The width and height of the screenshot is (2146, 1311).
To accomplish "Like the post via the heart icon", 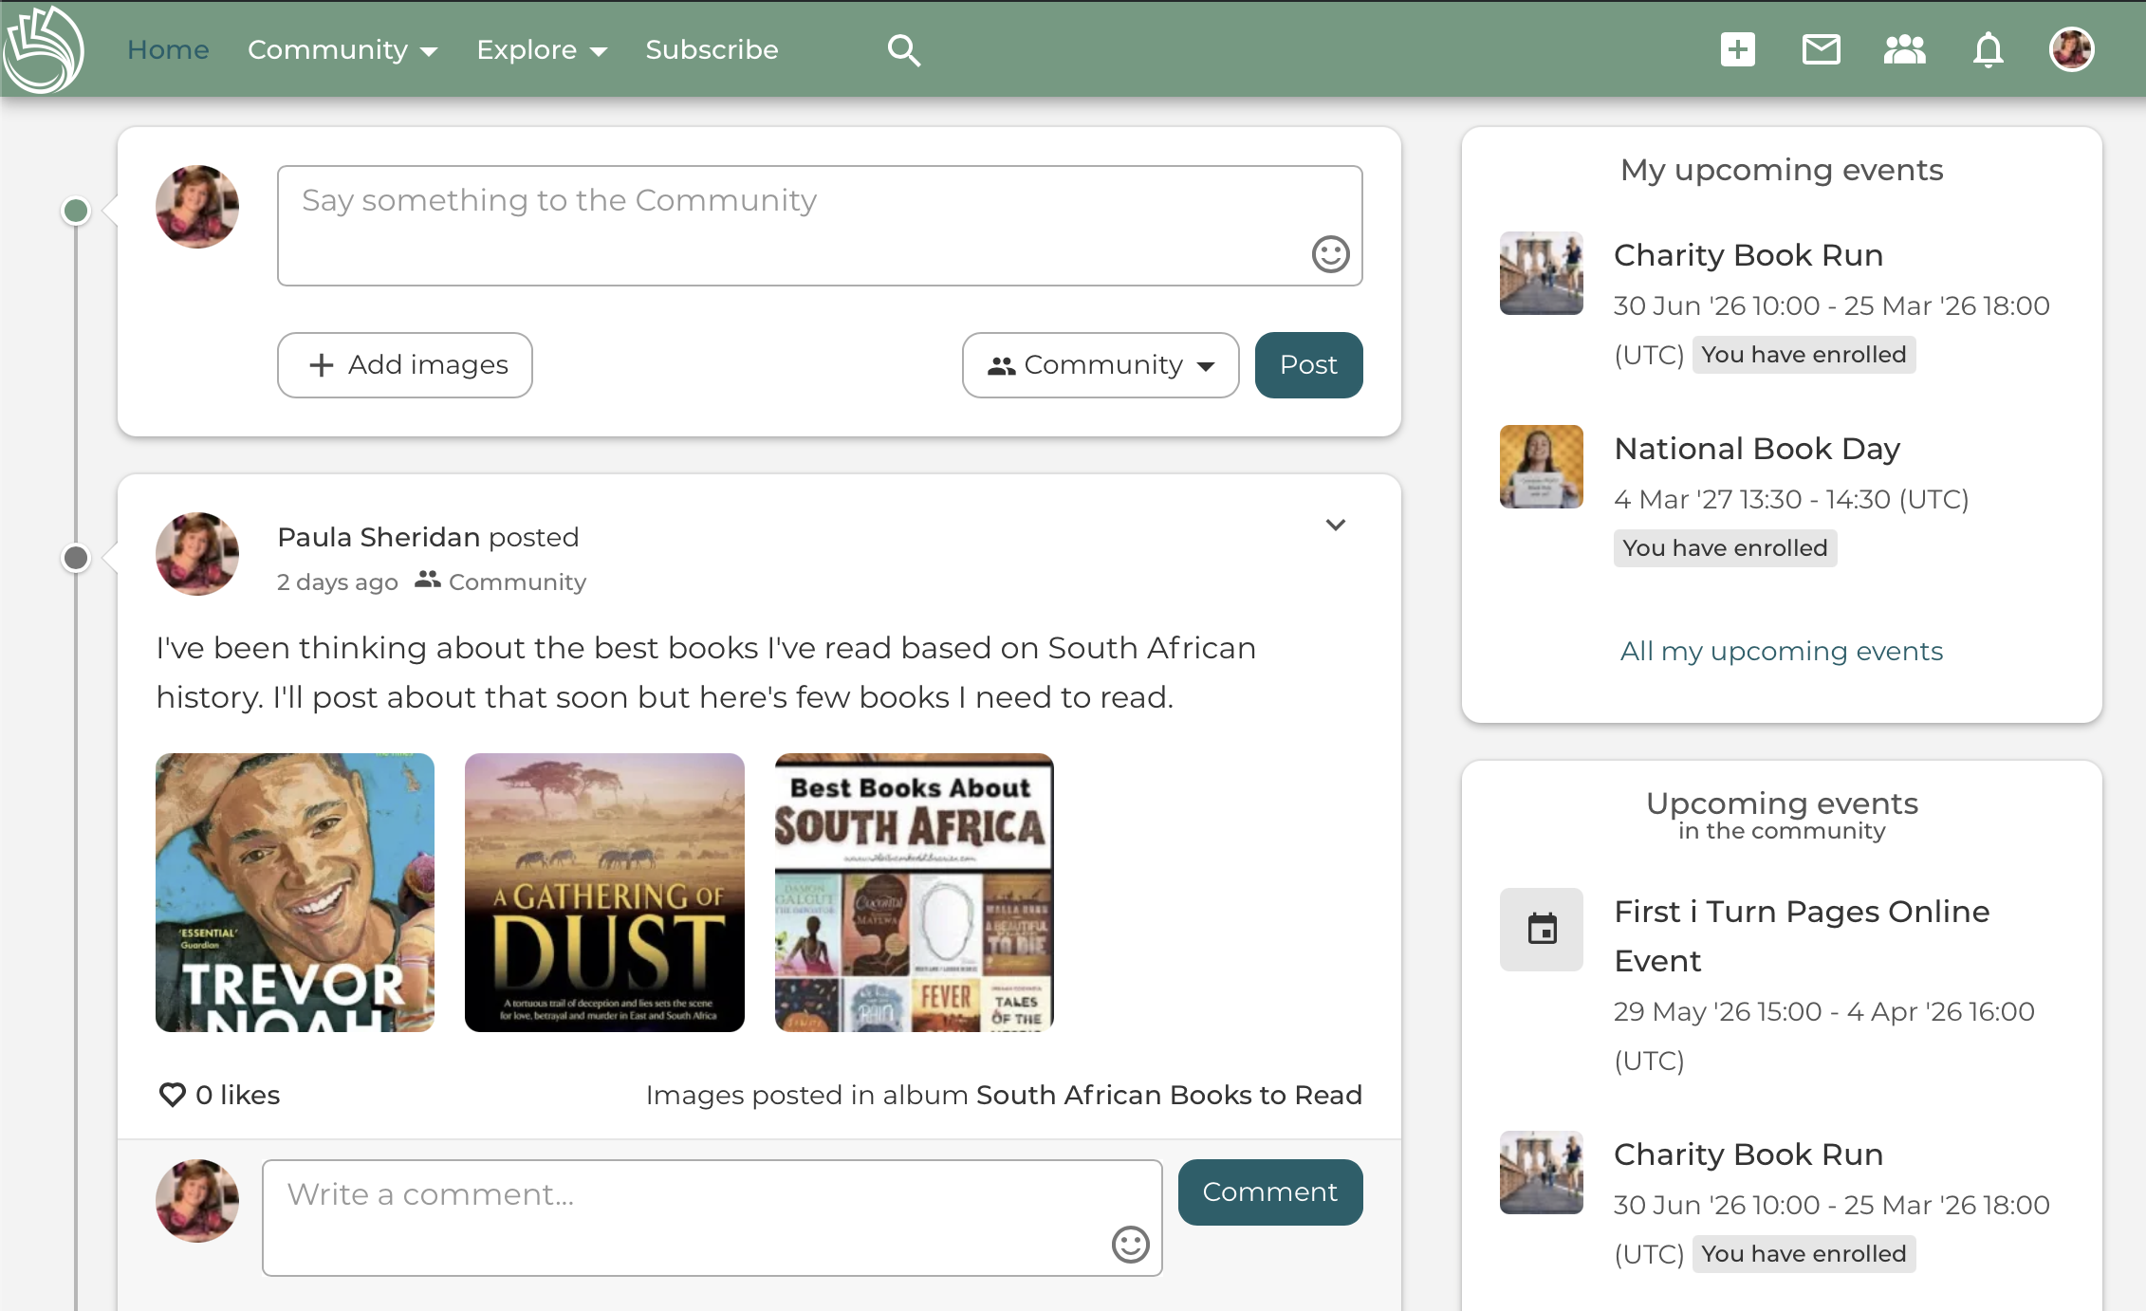I will 172,1095.
